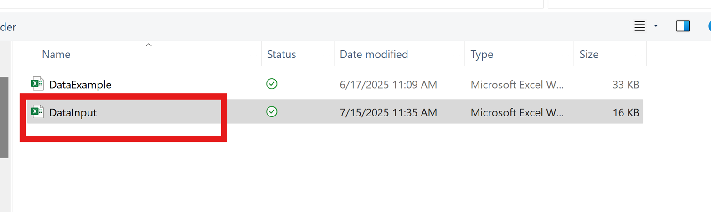
Task: Click the Type column header
Action: [482, 55]
